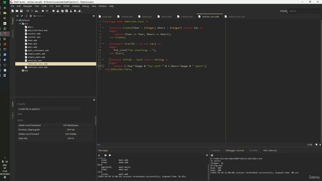Click the Go forward arrow in toolbar
This screenshot has width=322, height=181.
[47, 11]
